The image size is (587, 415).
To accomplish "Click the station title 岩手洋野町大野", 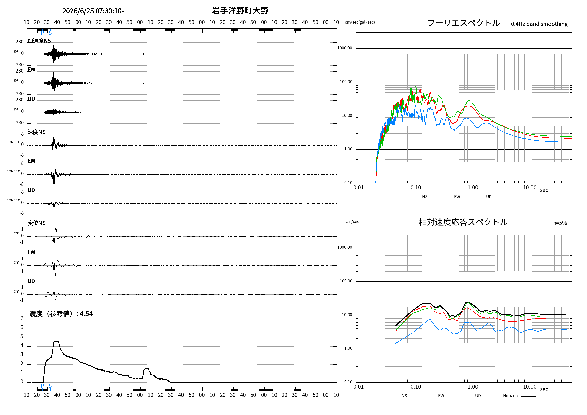I will click(240, 11).
